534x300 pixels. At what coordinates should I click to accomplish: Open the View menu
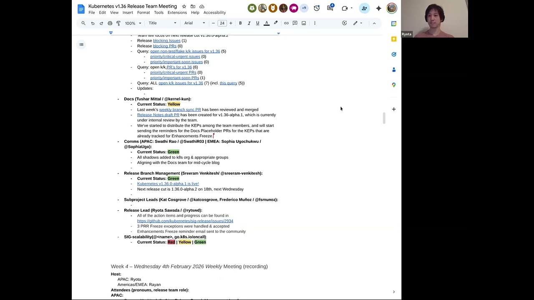pos(114,12)
